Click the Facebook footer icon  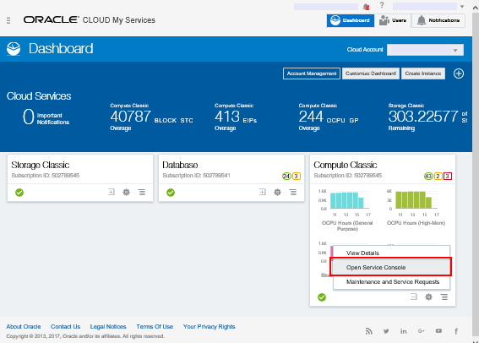pyautogui.click(x=456, y=331)
